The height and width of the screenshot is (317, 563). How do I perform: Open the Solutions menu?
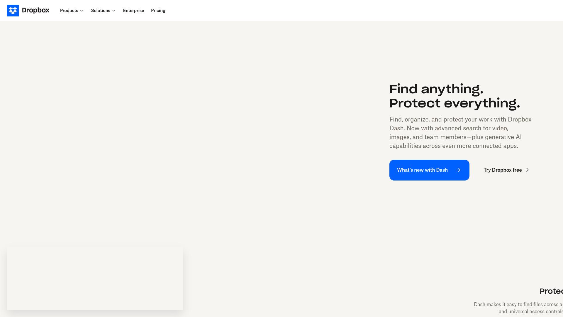pos(100,11)
